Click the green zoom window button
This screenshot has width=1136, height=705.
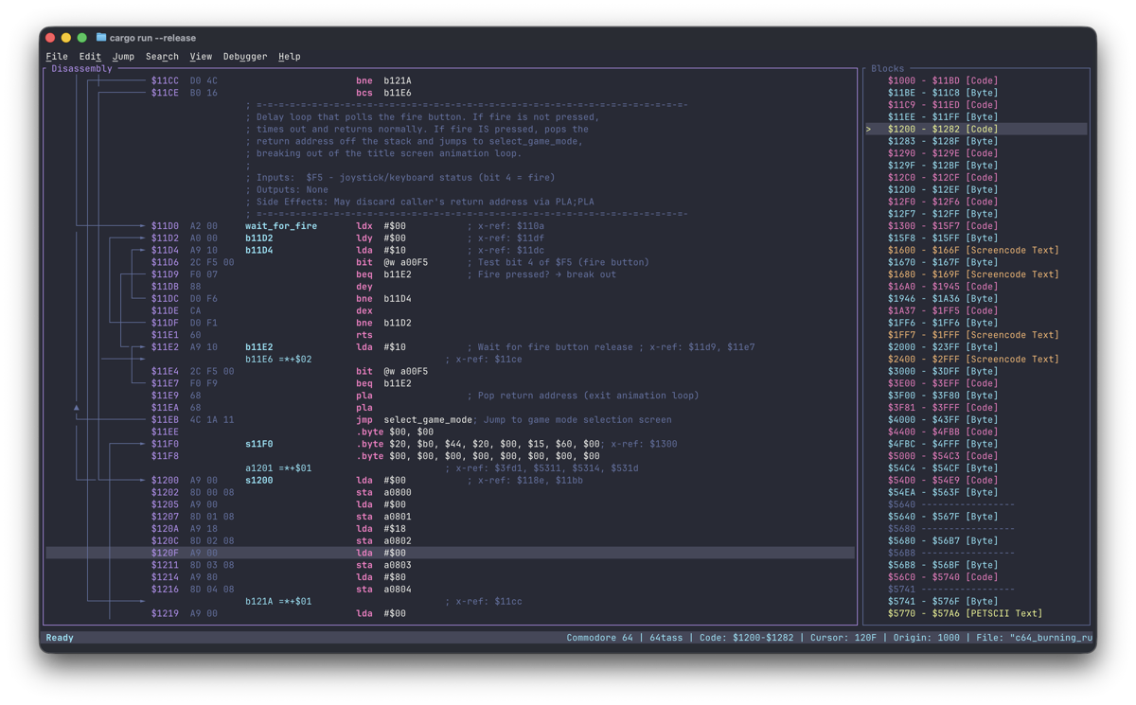[x=82, y=38]
